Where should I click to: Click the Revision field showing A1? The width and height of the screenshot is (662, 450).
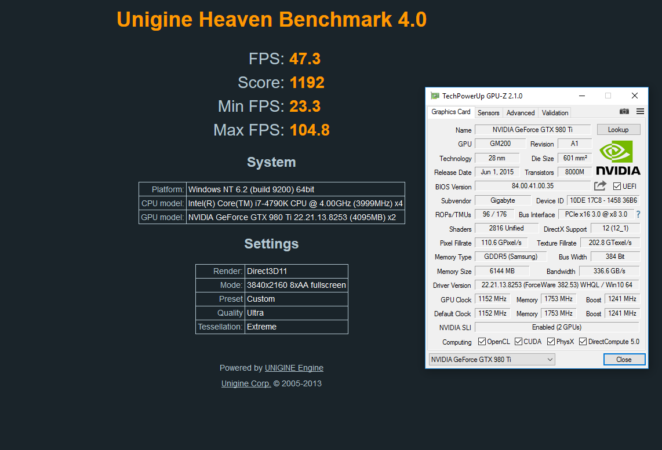pos(574,144)
